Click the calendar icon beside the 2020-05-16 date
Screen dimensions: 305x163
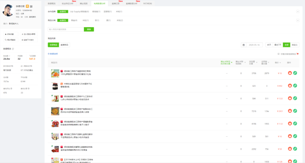[243, 45]
